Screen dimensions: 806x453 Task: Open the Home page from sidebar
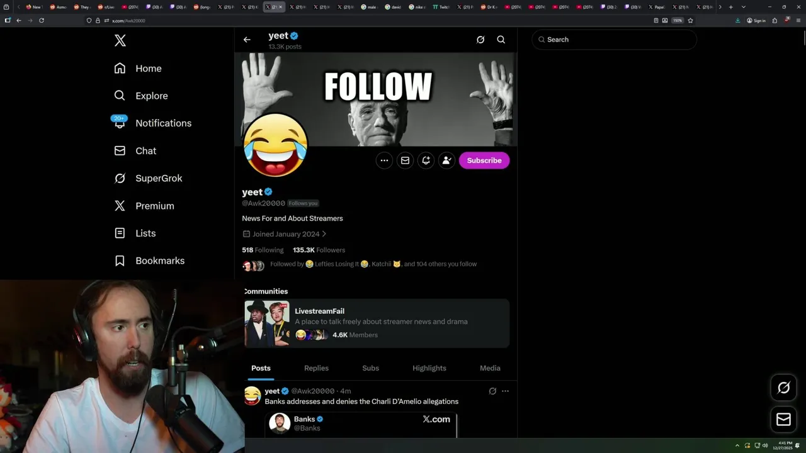(x=138, y=69)
